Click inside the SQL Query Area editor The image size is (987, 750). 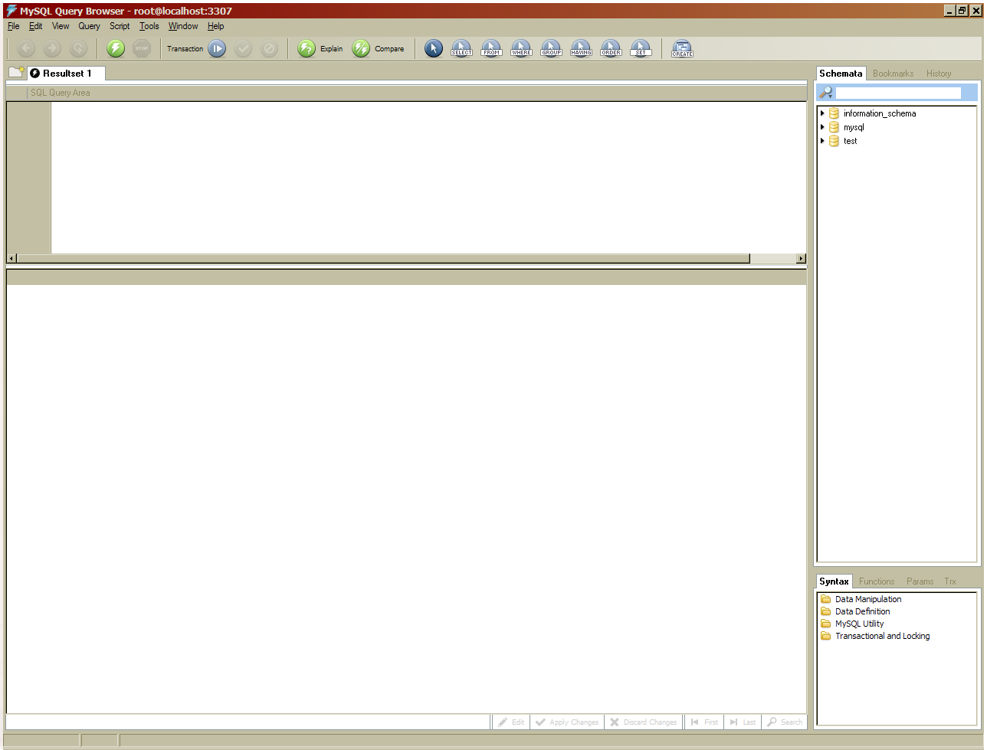click(428, 177)
